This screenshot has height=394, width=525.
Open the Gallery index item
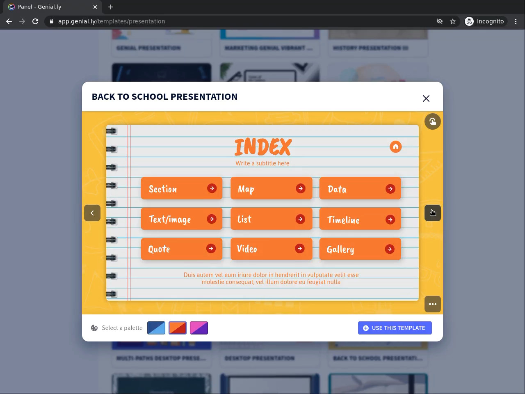pyautogui.click(x=360, y=249)
